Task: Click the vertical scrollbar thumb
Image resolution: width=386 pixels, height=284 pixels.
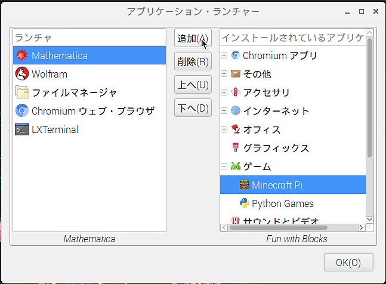Action: [x=369, y=97]
